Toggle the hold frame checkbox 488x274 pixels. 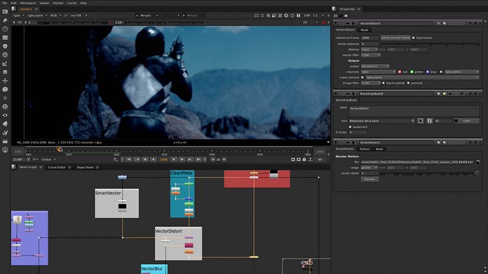pyautogui.click(x=414, y=38)
